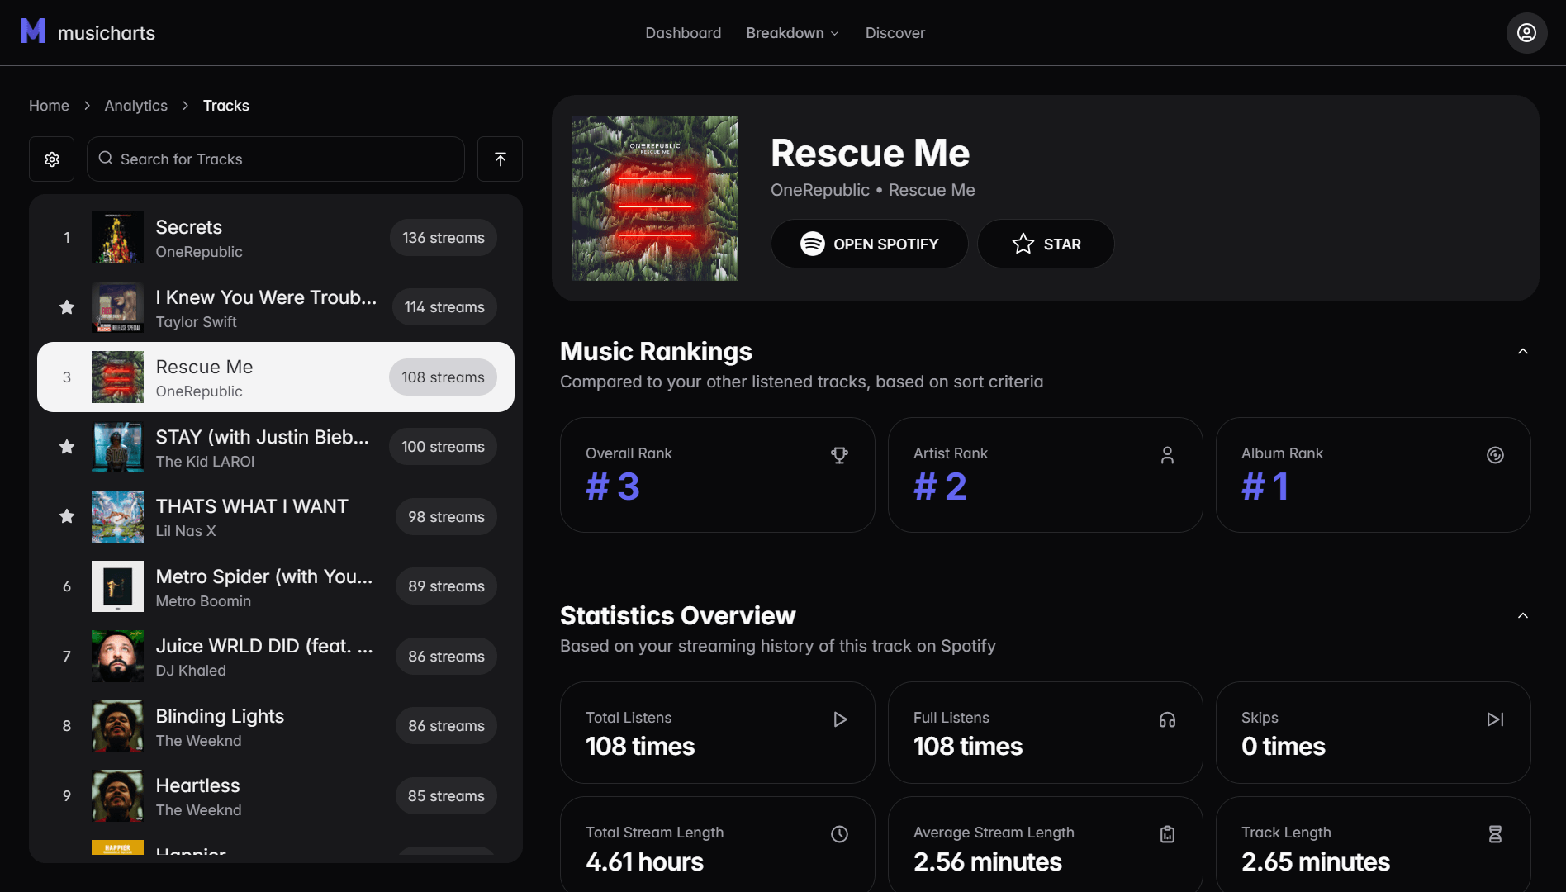Go to the Dashboard page

coord(683,33)
